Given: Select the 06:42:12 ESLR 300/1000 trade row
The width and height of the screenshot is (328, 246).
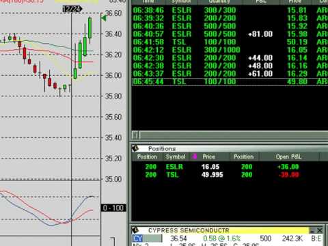Looking at the screenshot, I should pyautogui.click(x=230, y=50).
